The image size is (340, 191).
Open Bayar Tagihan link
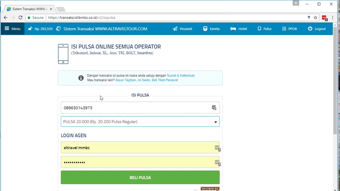126,80
